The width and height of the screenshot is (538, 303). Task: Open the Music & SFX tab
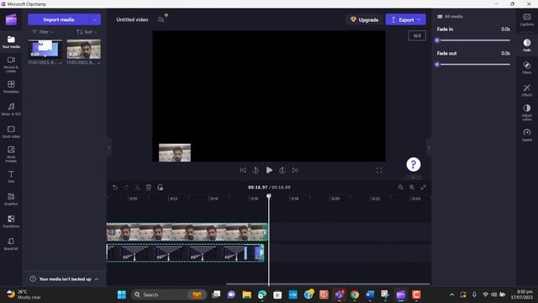[11, 109]
